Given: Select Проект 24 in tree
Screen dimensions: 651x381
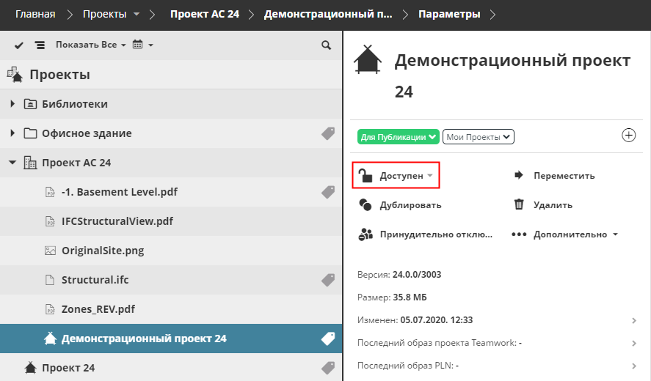Looking at the screenshot, I should click(x=68, y=368).
